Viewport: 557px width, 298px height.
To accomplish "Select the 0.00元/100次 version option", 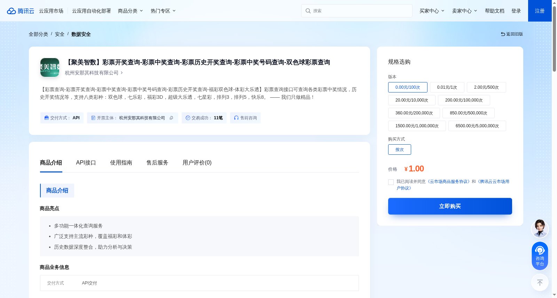I will pyautogui.click(x=408, y=87).
